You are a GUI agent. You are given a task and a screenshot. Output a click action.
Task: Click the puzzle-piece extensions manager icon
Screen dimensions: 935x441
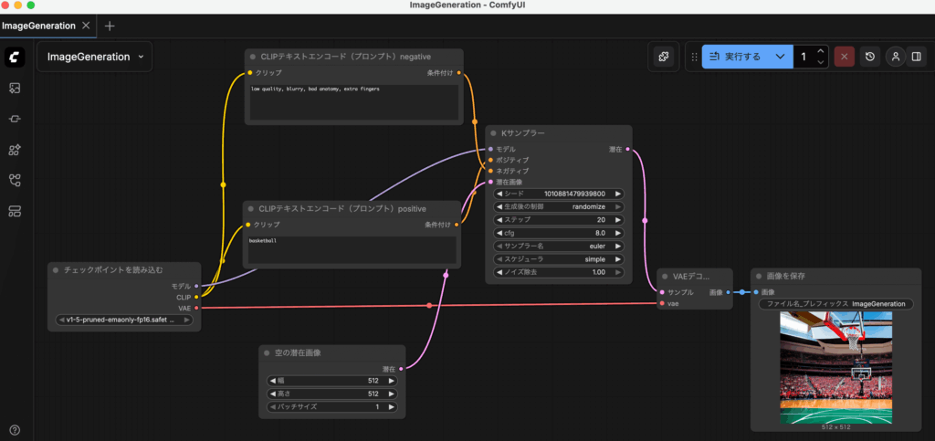[663, 57]
